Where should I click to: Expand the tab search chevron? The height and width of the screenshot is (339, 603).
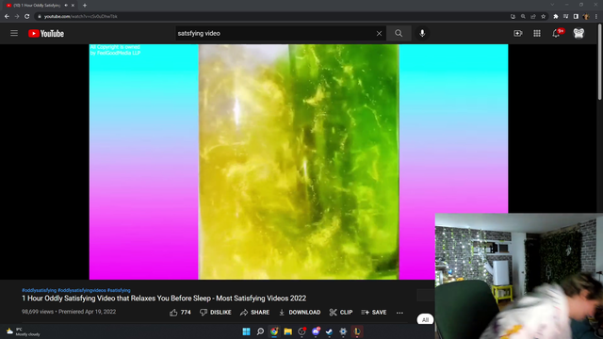tap(552, 5)
